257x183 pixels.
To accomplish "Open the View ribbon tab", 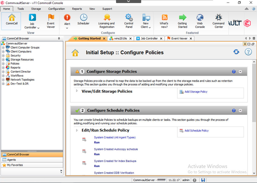I will (x=92, y=9).
